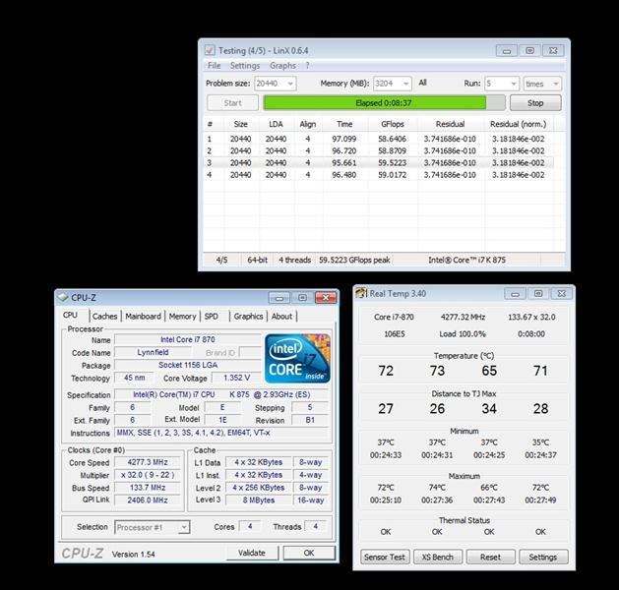Open the ? help menu in LinX
Image resolution: width=619 pixels, height=590 pixels.
(307, 66)
